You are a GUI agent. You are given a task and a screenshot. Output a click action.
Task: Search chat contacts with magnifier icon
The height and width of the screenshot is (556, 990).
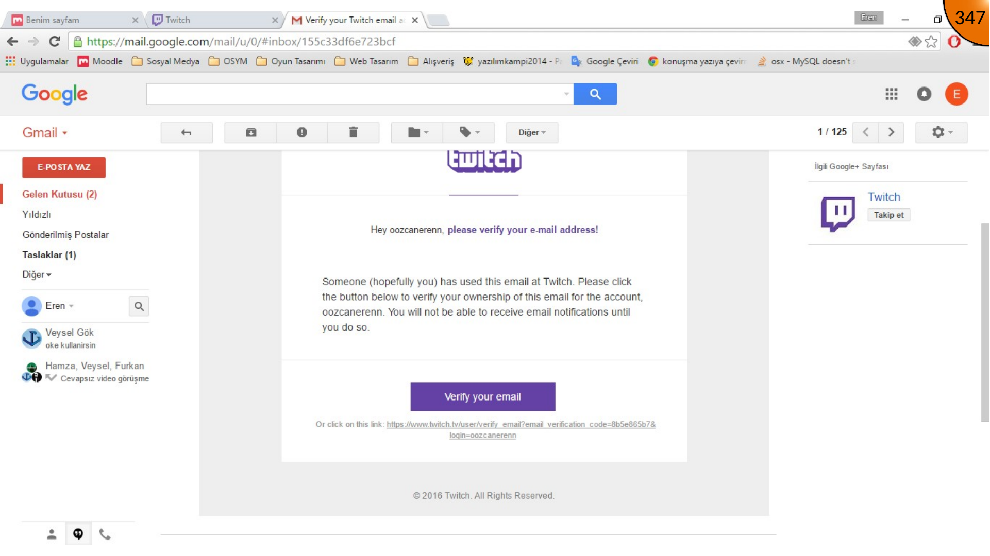(139, 306)
